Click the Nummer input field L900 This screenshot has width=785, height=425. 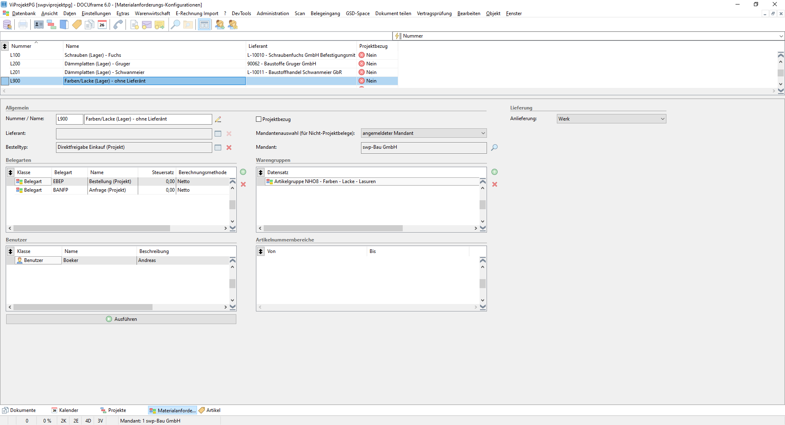(x=70, y=119)
